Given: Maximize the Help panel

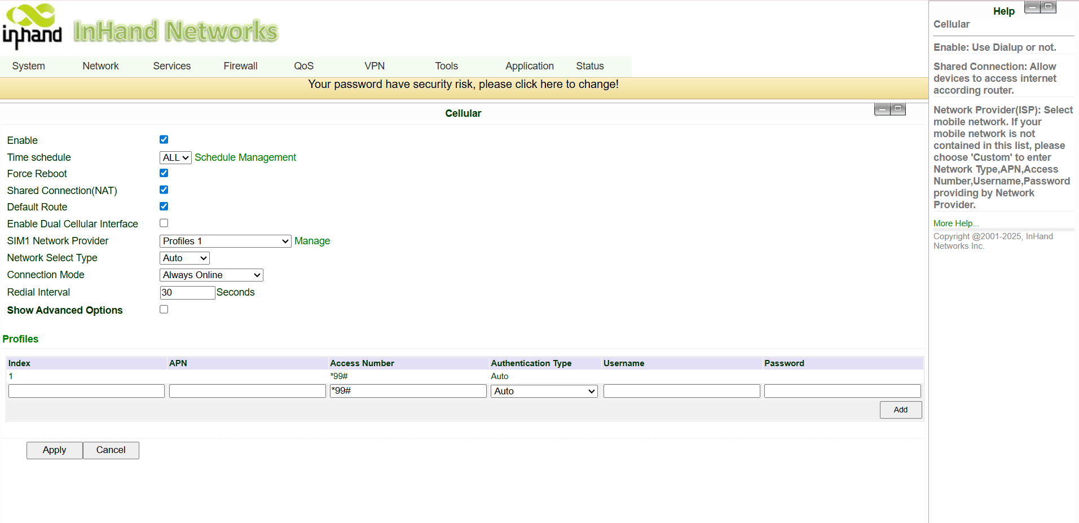Looking at the screenshot, I should tap(1048, 7).
